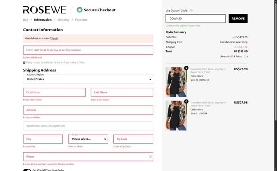
Task: Click into the Address field
Action: point(88,110)
